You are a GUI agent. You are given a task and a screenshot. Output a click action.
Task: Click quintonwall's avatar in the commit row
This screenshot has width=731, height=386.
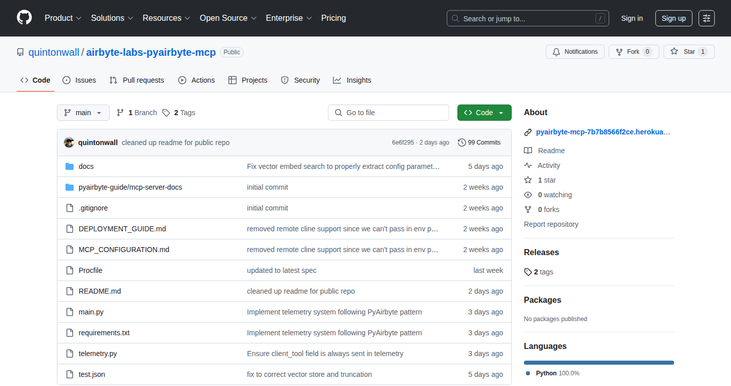coord(69,143)
